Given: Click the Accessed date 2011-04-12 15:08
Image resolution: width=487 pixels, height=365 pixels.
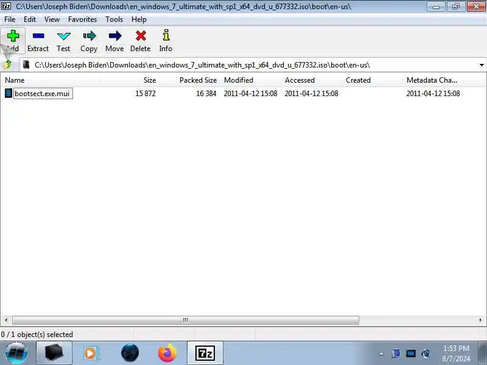Looking at the screenshot, I should tap(311, 94).
